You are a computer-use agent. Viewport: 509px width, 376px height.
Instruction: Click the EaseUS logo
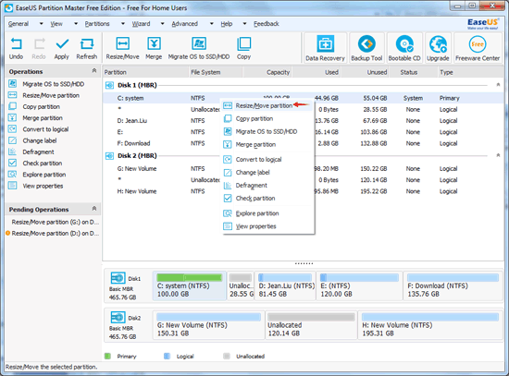tap(483, 24)
